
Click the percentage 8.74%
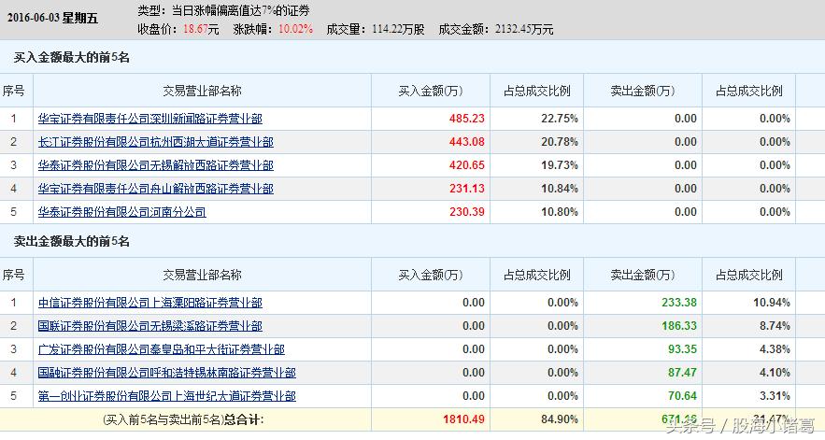[x=775, y=326]
